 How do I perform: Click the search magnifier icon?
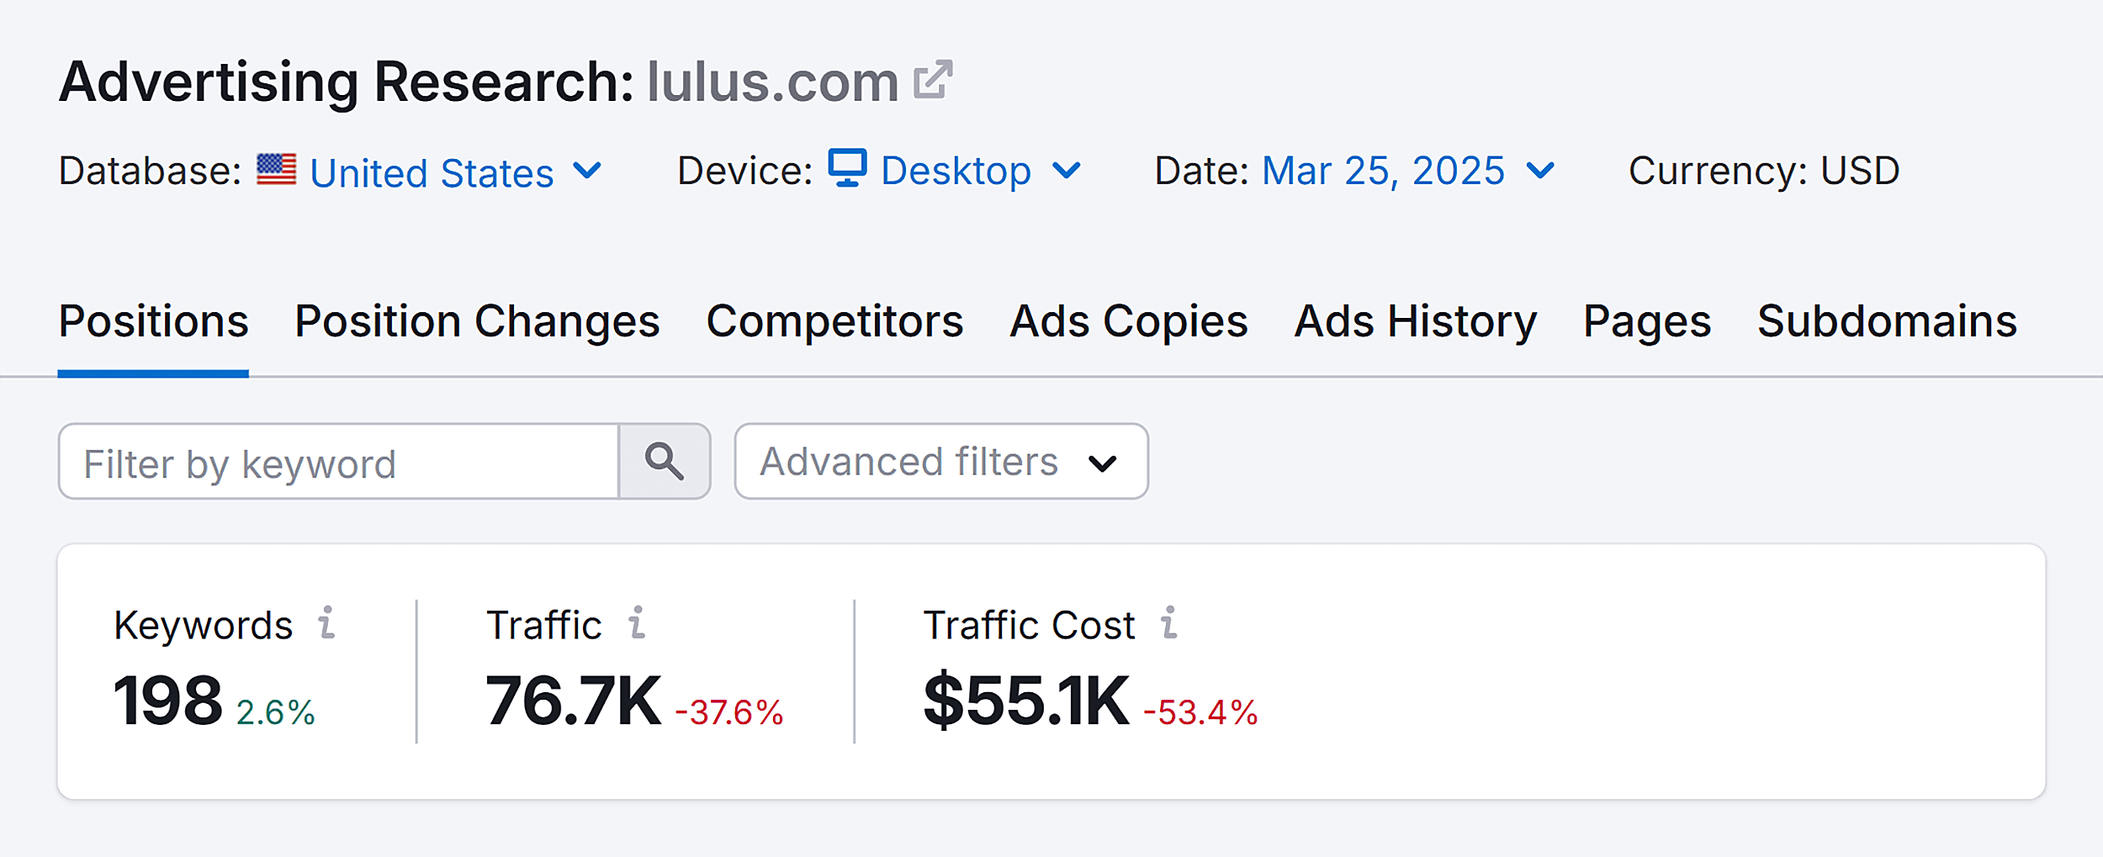tap(665, 461)
